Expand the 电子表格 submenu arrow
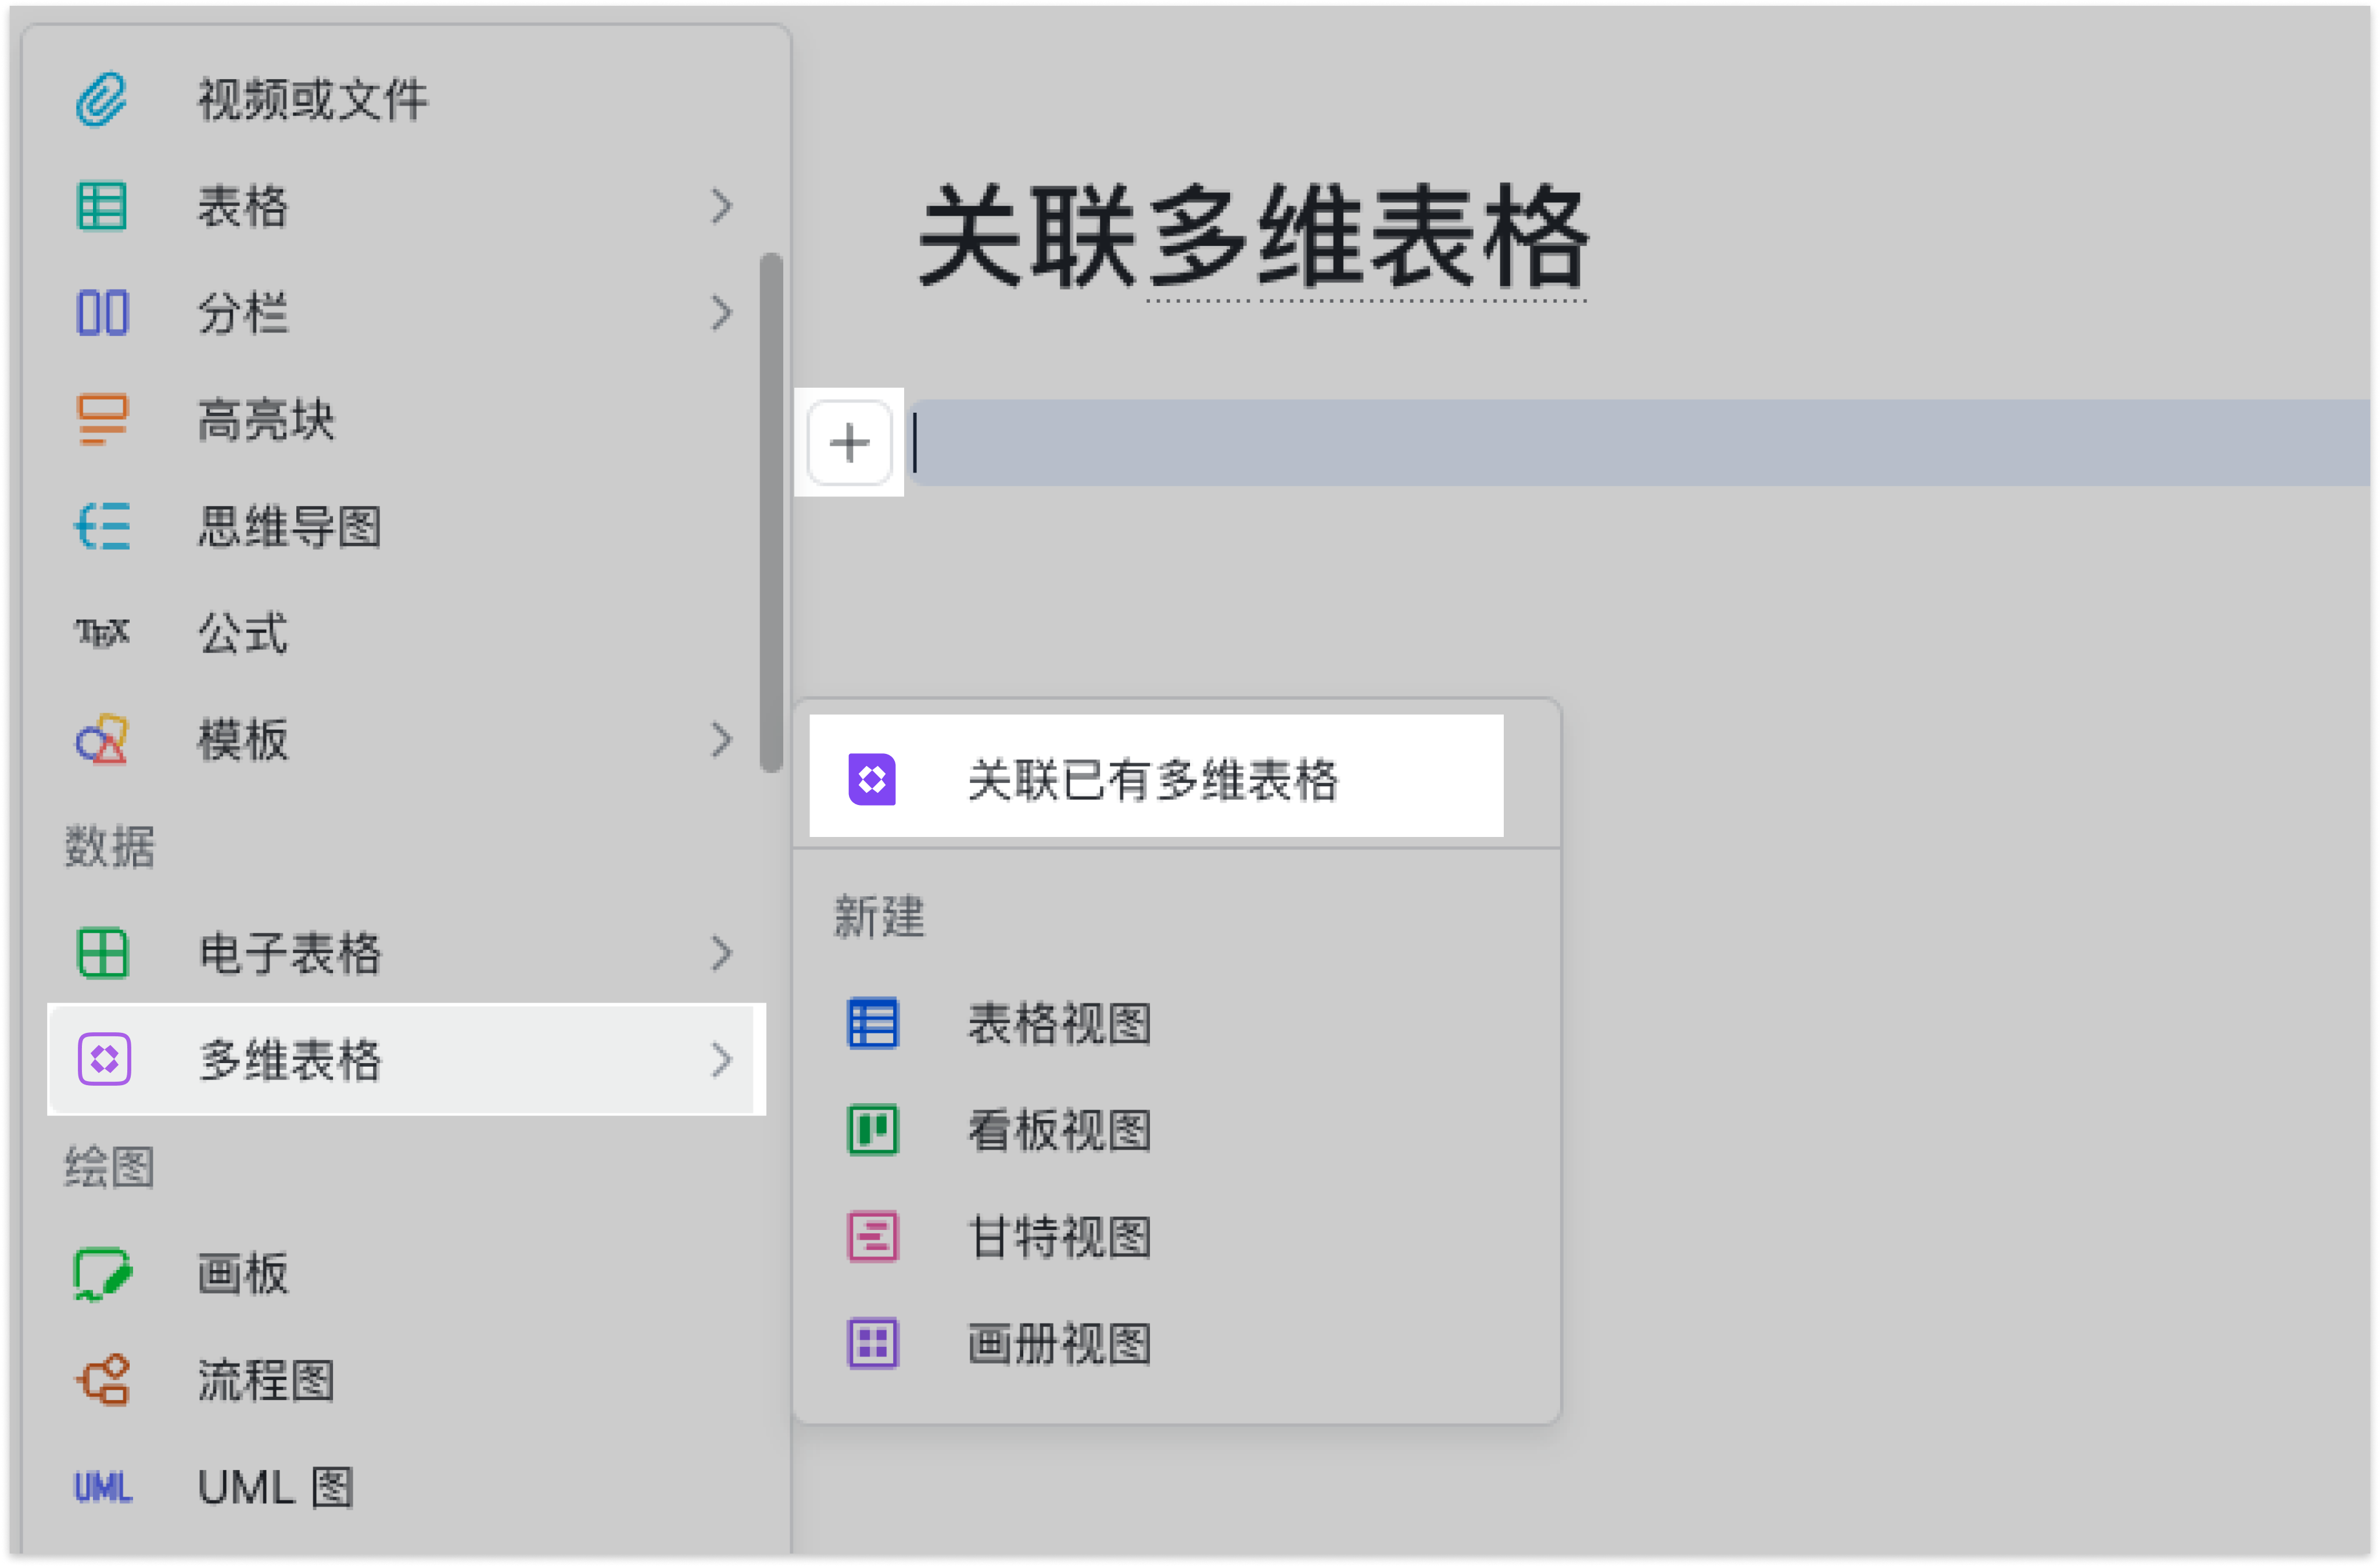2380x1567 pixels. 722,954
